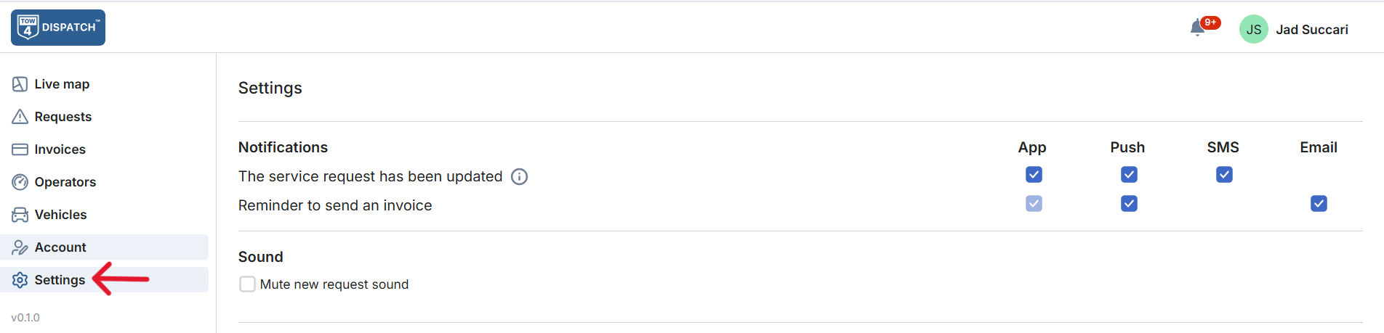Enable Mute new request sound checkbox

[x=248, y=284]
